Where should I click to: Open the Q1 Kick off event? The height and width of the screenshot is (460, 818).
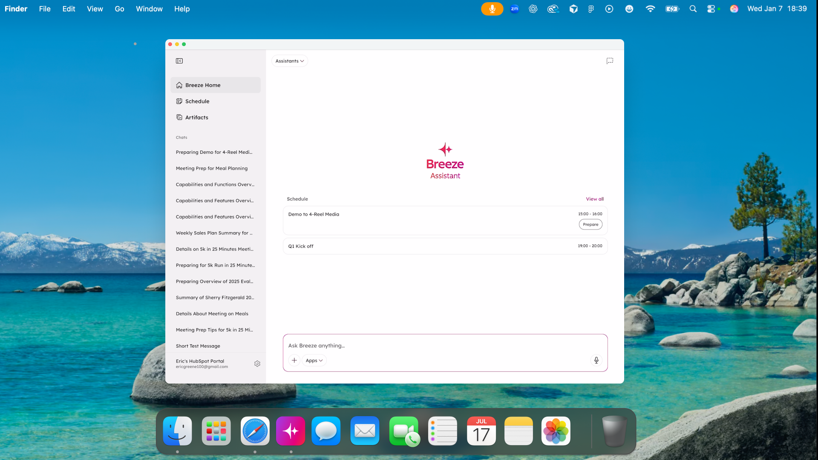(445, 246)
